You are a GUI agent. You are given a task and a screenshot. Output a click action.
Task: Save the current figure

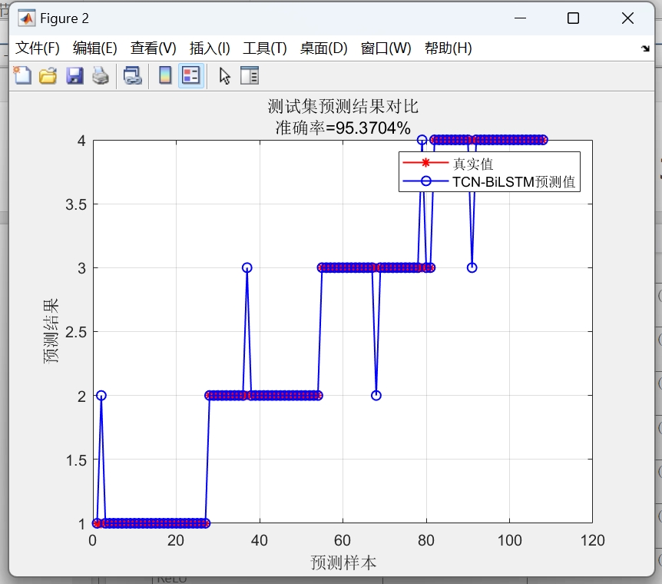tap(74, 75)
